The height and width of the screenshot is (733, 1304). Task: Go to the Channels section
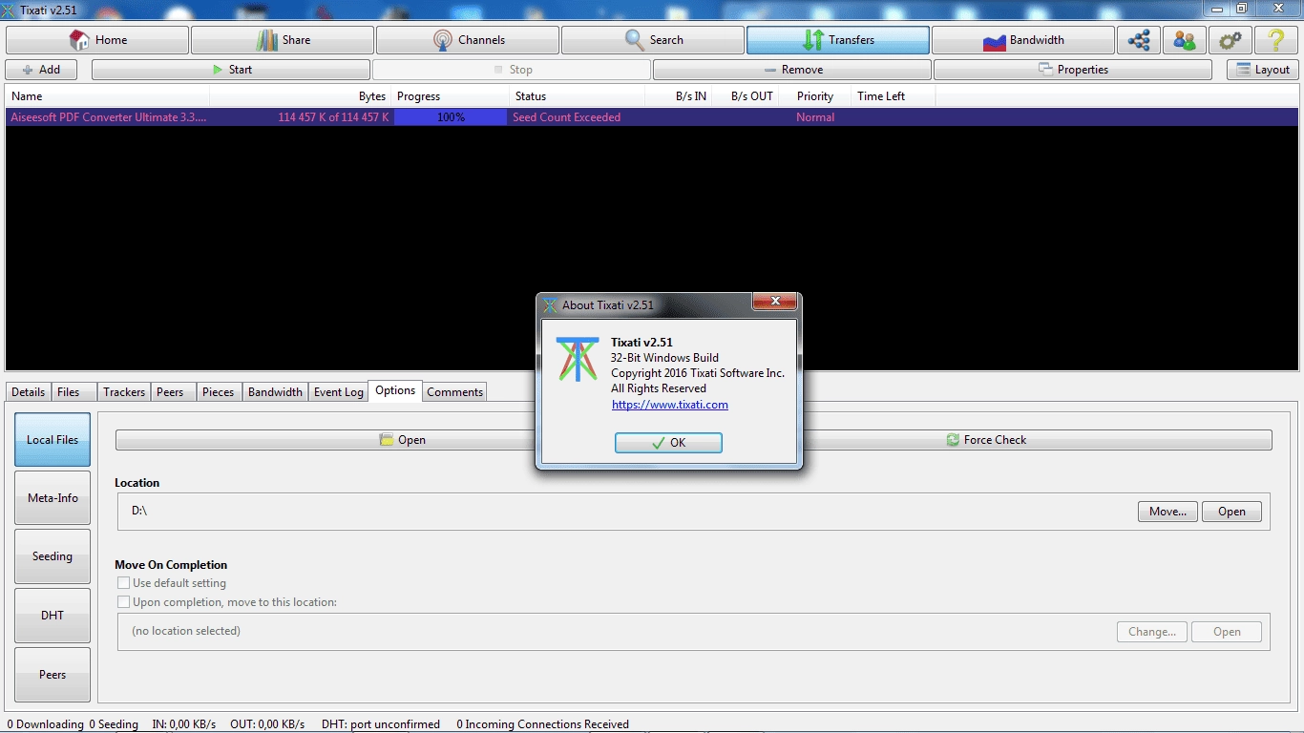pos(468,40)
